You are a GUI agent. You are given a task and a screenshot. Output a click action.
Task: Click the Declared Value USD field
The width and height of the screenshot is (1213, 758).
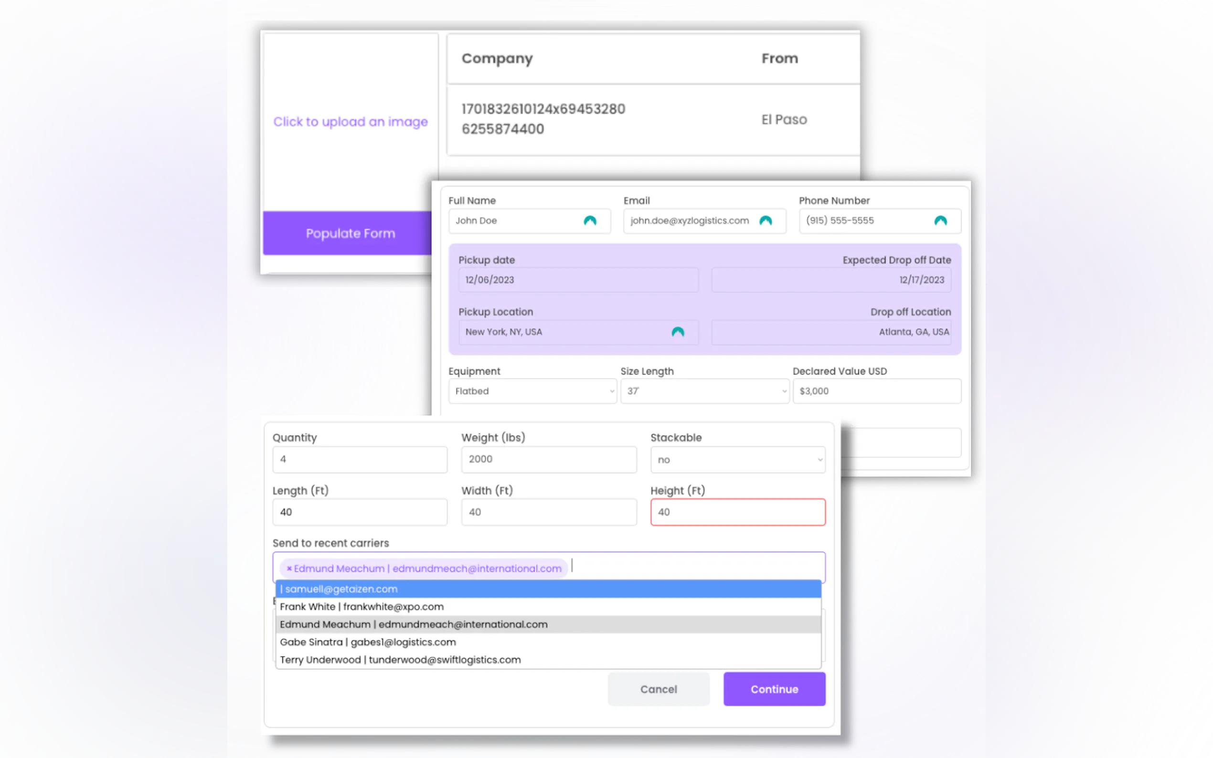tap(876, 391)
